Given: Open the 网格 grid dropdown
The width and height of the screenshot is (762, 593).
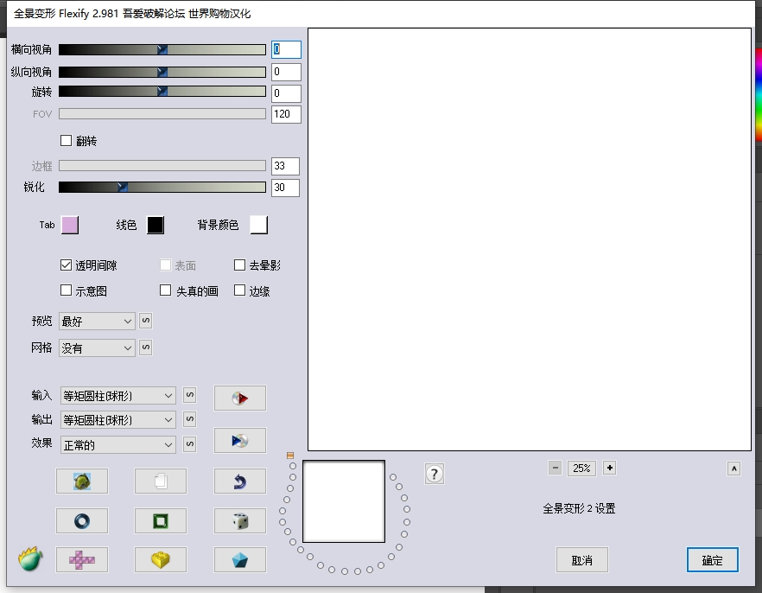Looking at the screenshot, I should point(97,348).
